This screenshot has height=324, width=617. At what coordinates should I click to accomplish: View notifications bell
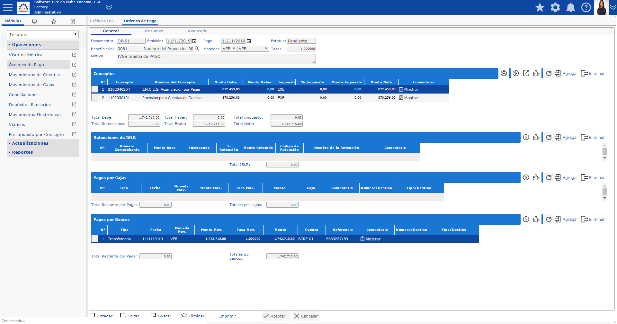coord(571,7)
